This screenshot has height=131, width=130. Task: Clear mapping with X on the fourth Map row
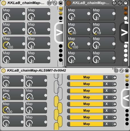click(107, 97)
